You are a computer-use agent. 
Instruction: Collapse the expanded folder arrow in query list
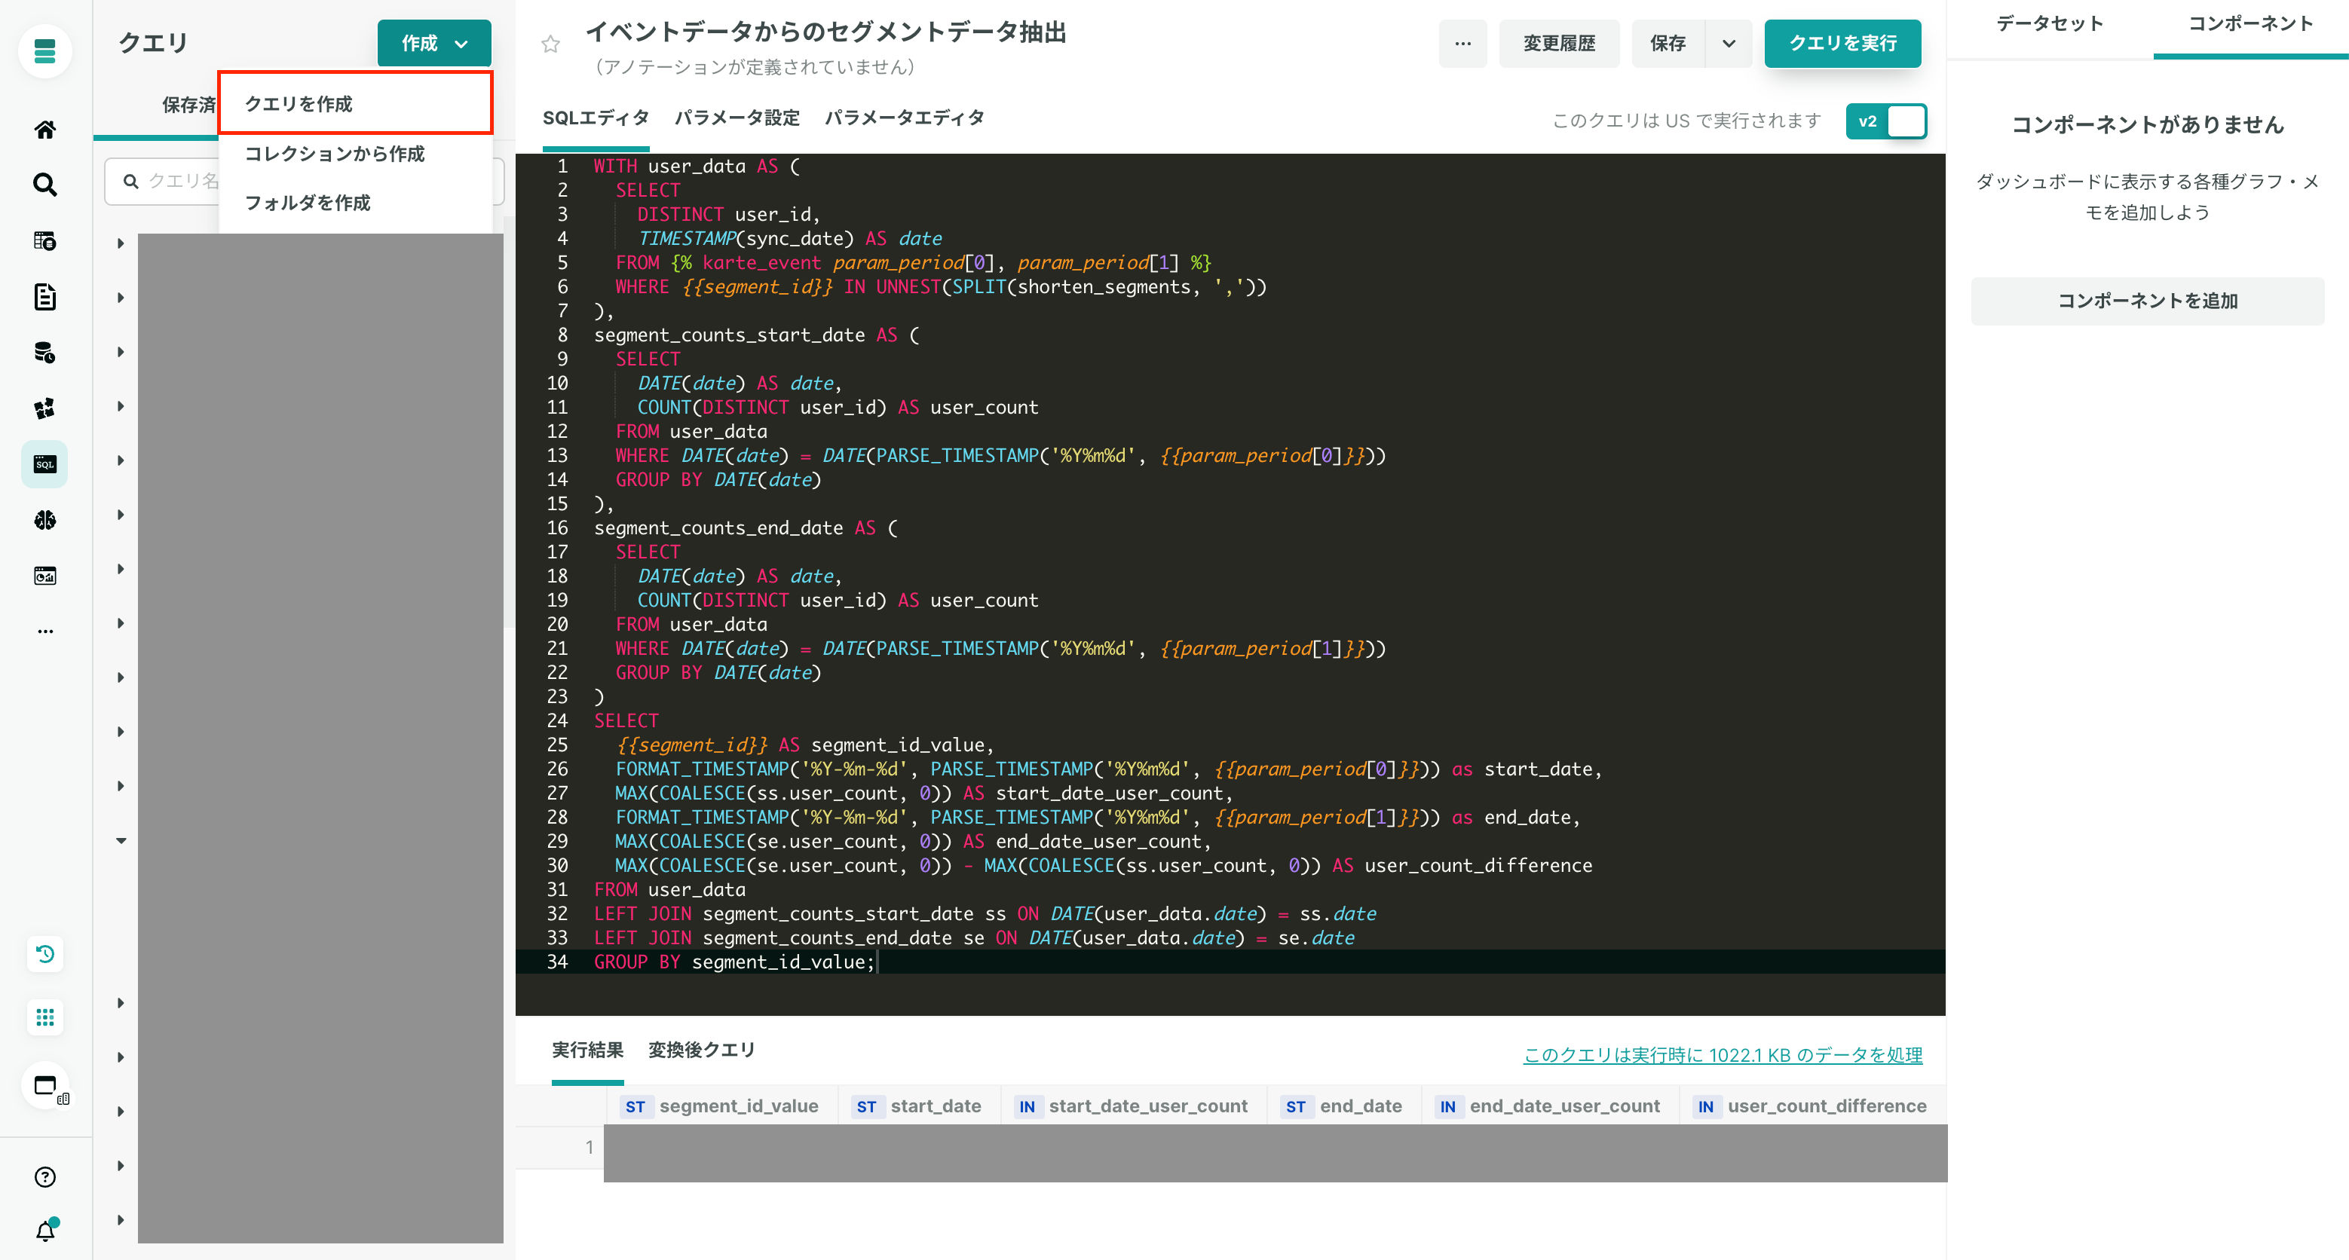pyautogui.click(x=121, y=840)
